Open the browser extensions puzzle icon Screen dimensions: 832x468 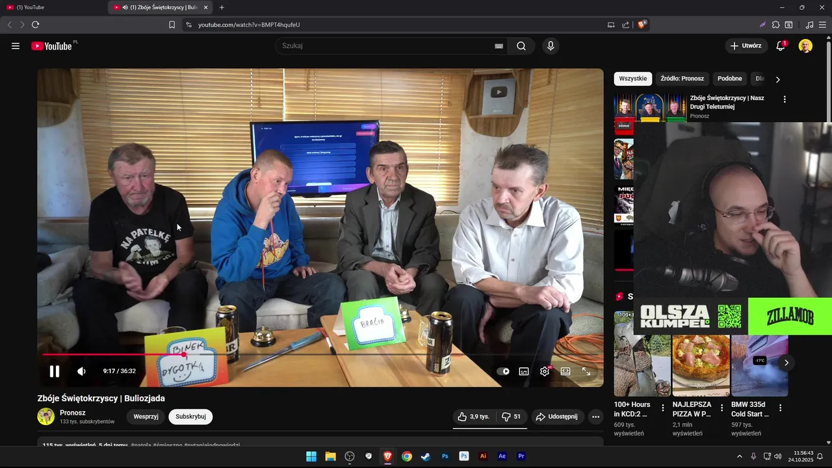(775, 25)
